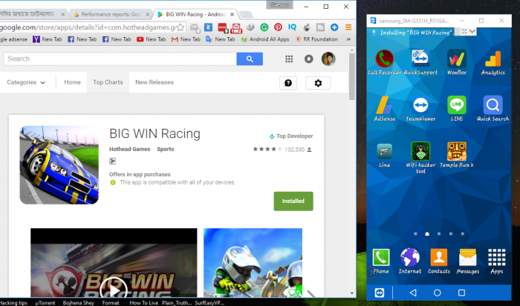Bookmark page with star icon

click(x=181, y=27)
